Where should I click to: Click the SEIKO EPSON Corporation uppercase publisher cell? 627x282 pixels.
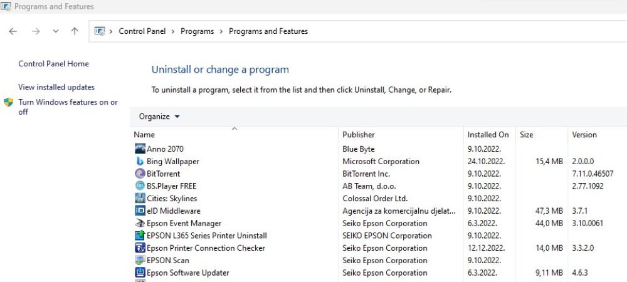point(387,236)
